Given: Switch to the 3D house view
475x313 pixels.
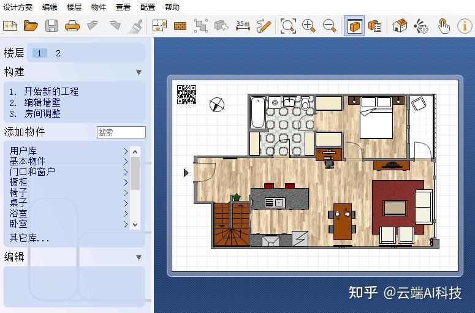Looking at the screenshot, I should 400,26.
